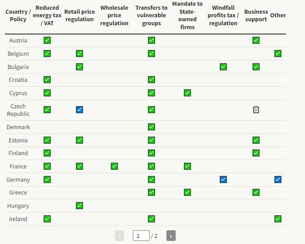The height and width of the screenshot is (244, 305).
Task: Click France's wholesale price regulation checkmark
Action: [x=114, y=166]
